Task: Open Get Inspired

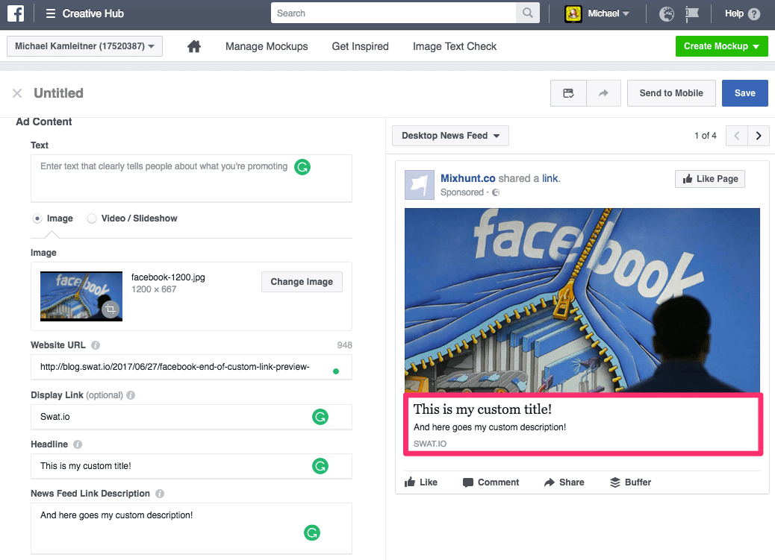Action: 361,46
